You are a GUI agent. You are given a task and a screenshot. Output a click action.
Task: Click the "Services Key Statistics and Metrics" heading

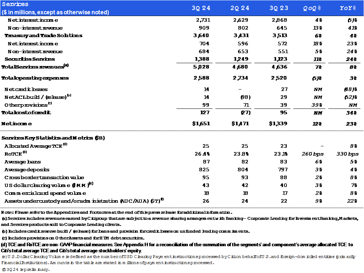click(53, 138)
